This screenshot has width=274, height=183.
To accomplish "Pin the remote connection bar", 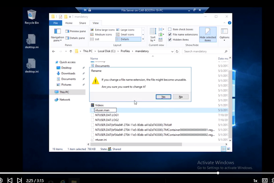I will [x=85, y=10].
